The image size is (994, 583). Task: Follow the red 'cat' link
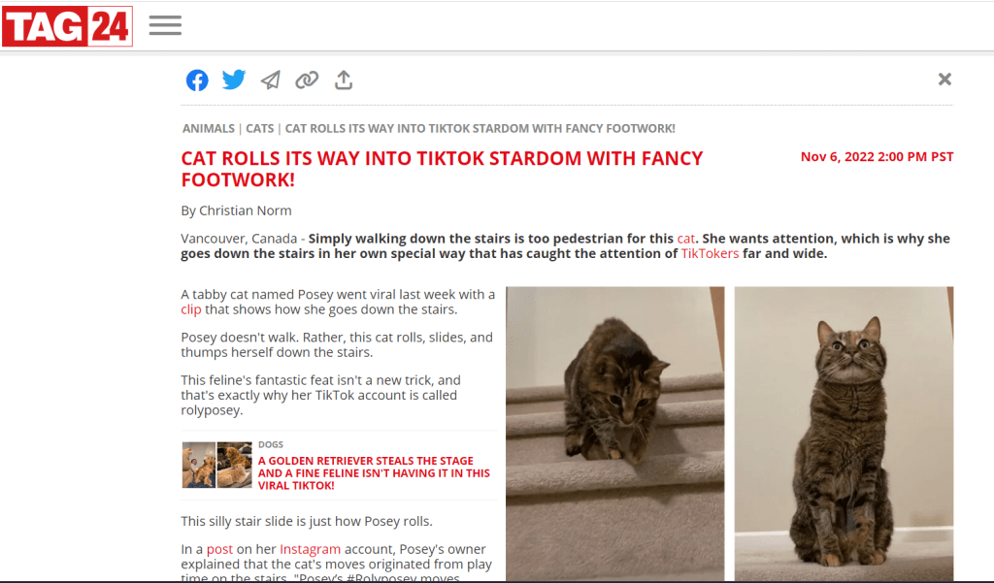point(686,239)
